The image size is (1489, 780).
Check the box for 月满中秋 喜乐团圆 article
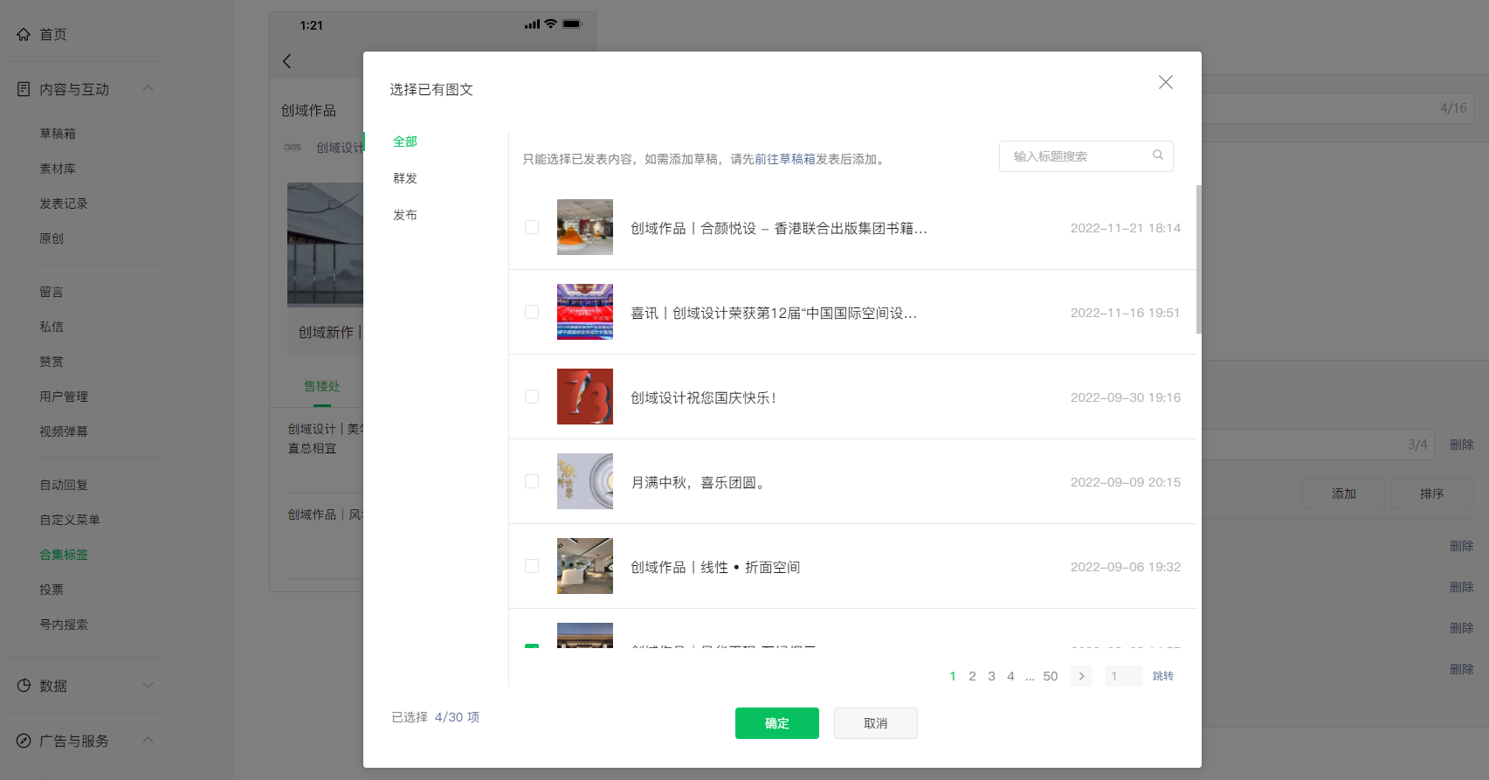pos(532,481)
